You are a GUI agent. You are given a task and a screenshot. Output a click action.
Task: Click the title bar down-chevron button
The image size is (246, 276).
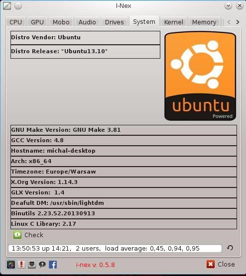click(228, 6)
